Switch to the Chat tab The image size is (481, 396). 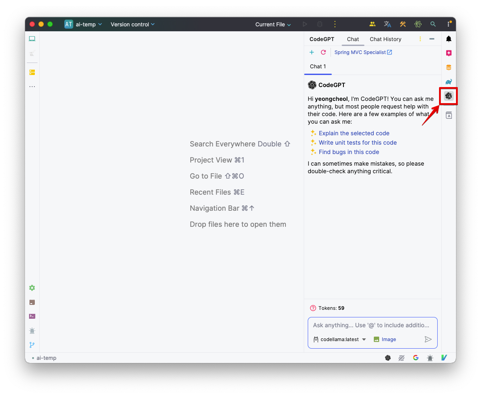(353, 39)
